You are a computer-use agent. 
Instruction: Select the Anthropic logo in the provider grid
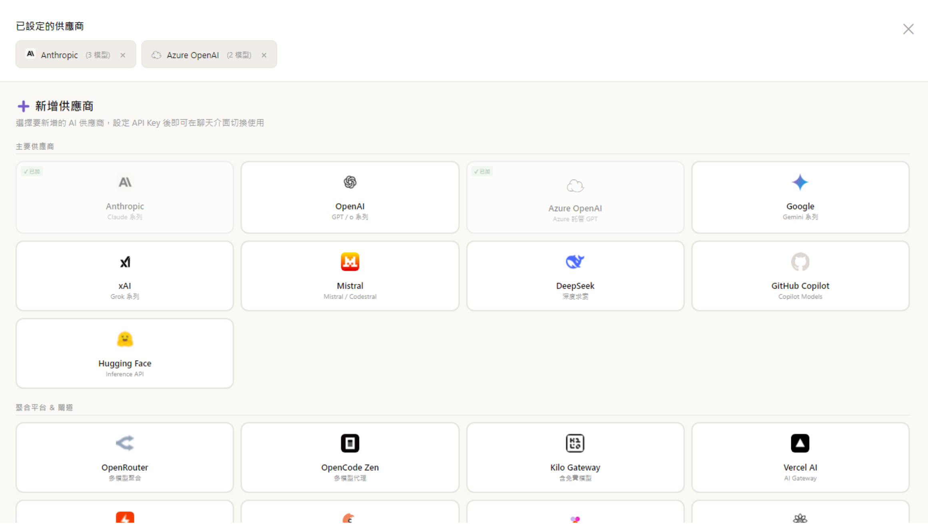(125, 182)
